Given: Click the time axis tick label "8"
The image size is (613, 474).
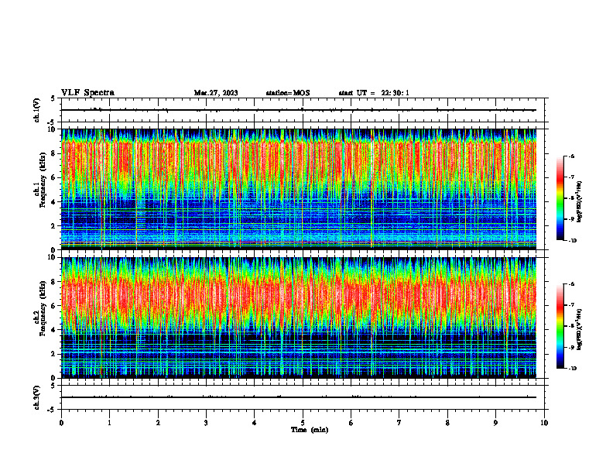Looking at the screenshot, I should (x=447, y=423).
